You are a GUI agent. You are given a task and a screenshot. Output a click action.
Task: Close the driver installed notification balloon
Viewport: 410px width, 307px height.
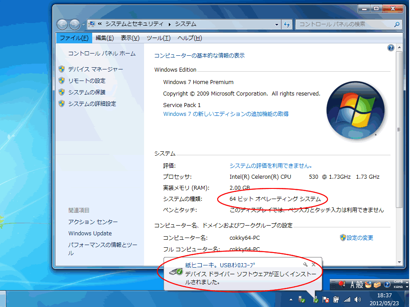coord(313,265)
